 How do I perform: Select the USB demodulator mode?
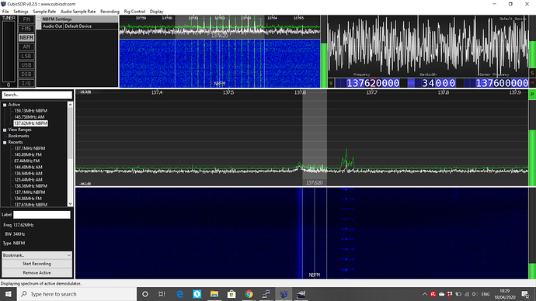pos(26,65)
